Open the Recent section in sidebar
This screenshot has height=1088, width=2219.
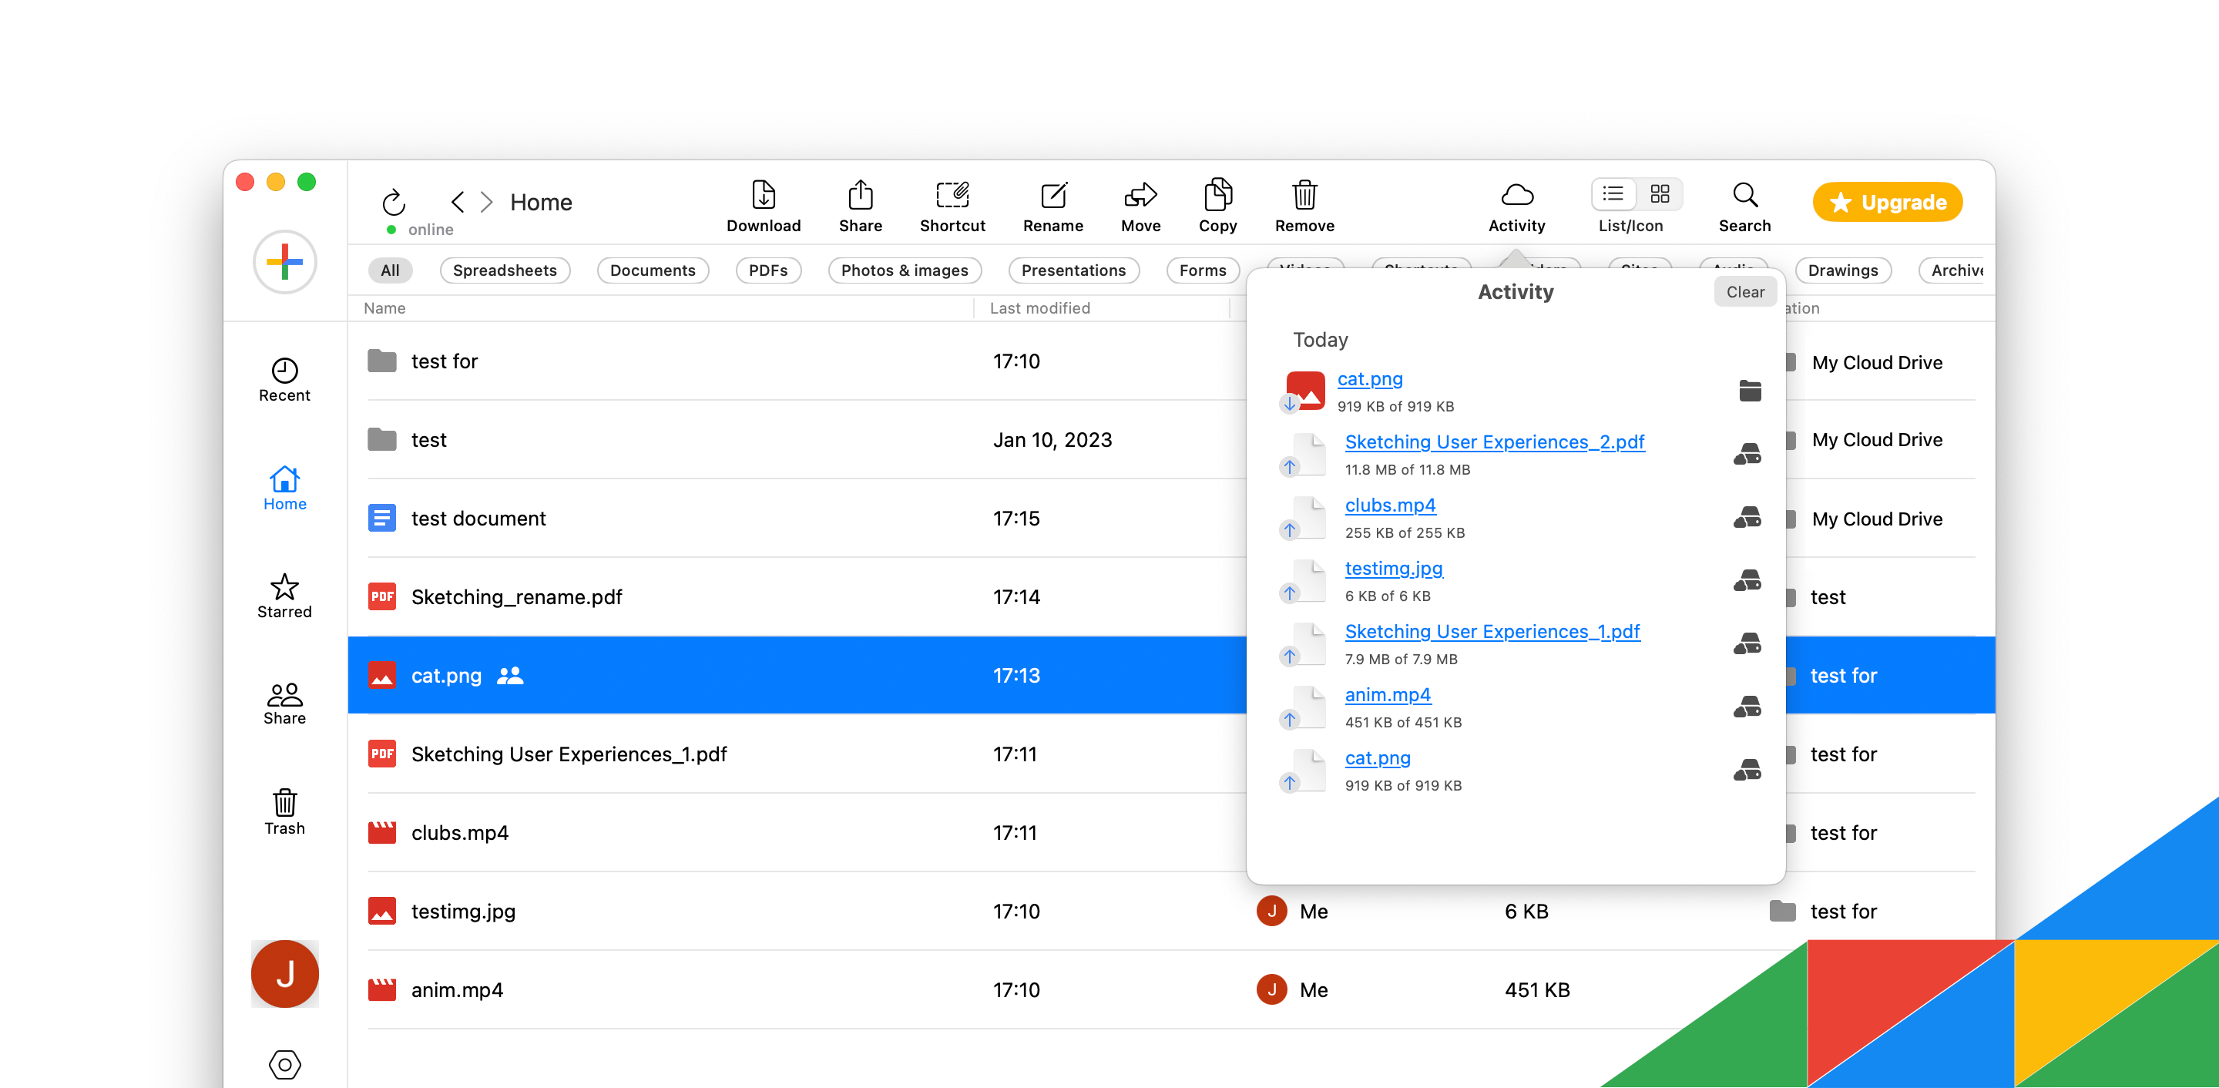pyautogui.click(x=284, y=379)
